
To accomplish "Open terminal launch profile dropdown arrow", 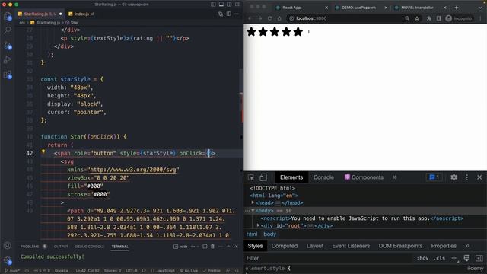I will (198, 247).
